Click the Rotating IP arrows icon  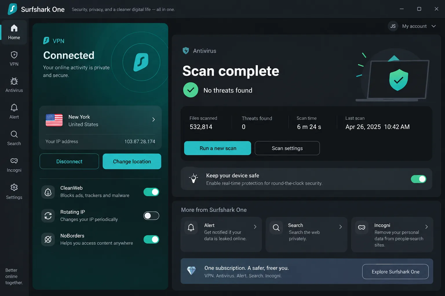point(48,216)
